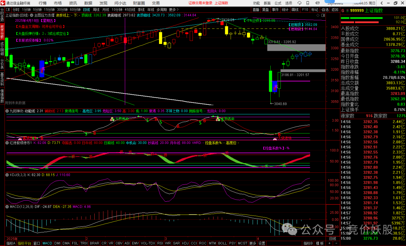Open the 发现 menu
Screen dimensions: 406x246
click(x=103, y=3)
